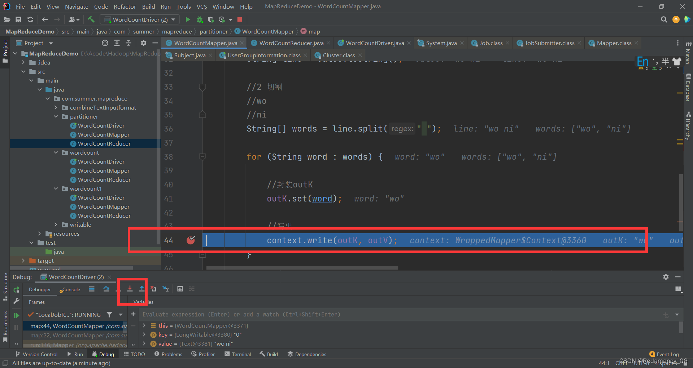Navigate back with the left arrow icon

(x=45, y=19)
